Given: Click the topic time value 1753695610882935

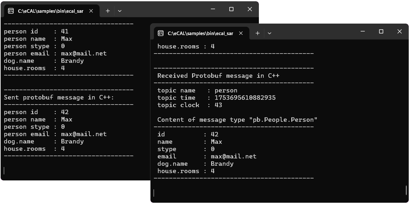Looking at the screenshot, I should coord(245,98).
